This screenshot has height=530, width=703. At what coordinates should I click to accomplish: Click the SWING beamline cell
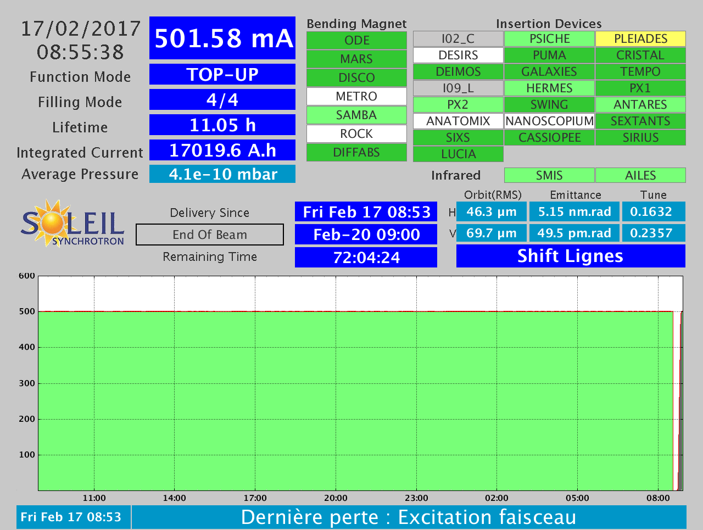(549, 105)
